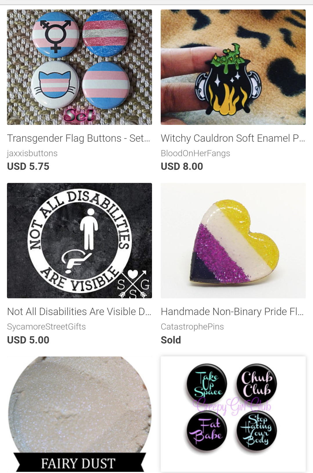Visit the jaxxisbuttons shop
The image size is (313, 473).
[x=32, y=153]
